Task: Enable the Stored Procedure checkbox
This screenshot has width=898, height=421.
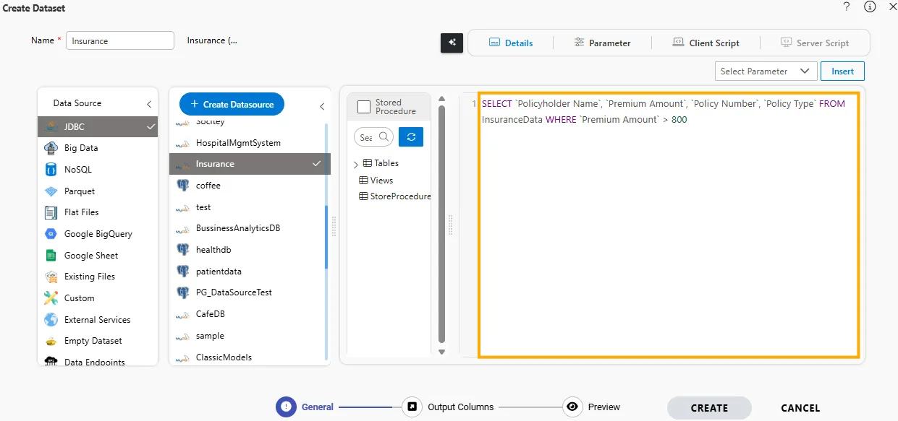Action: (x=364, y=107)
